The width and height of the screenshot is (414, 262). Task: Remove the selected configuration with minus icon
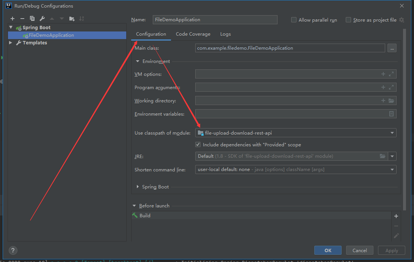coord(22,19)
